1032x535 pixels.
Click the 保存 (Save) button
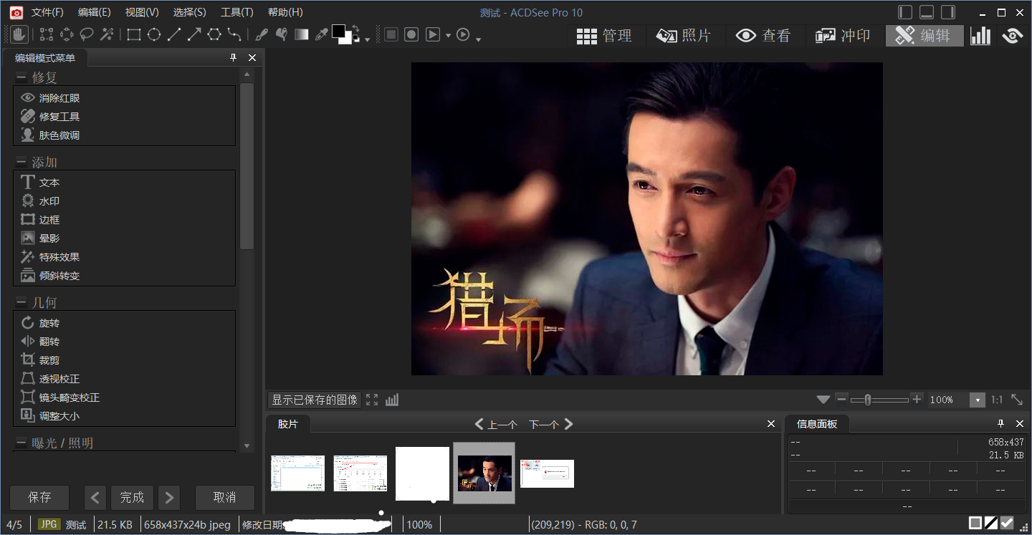click(x=39, y=497)
